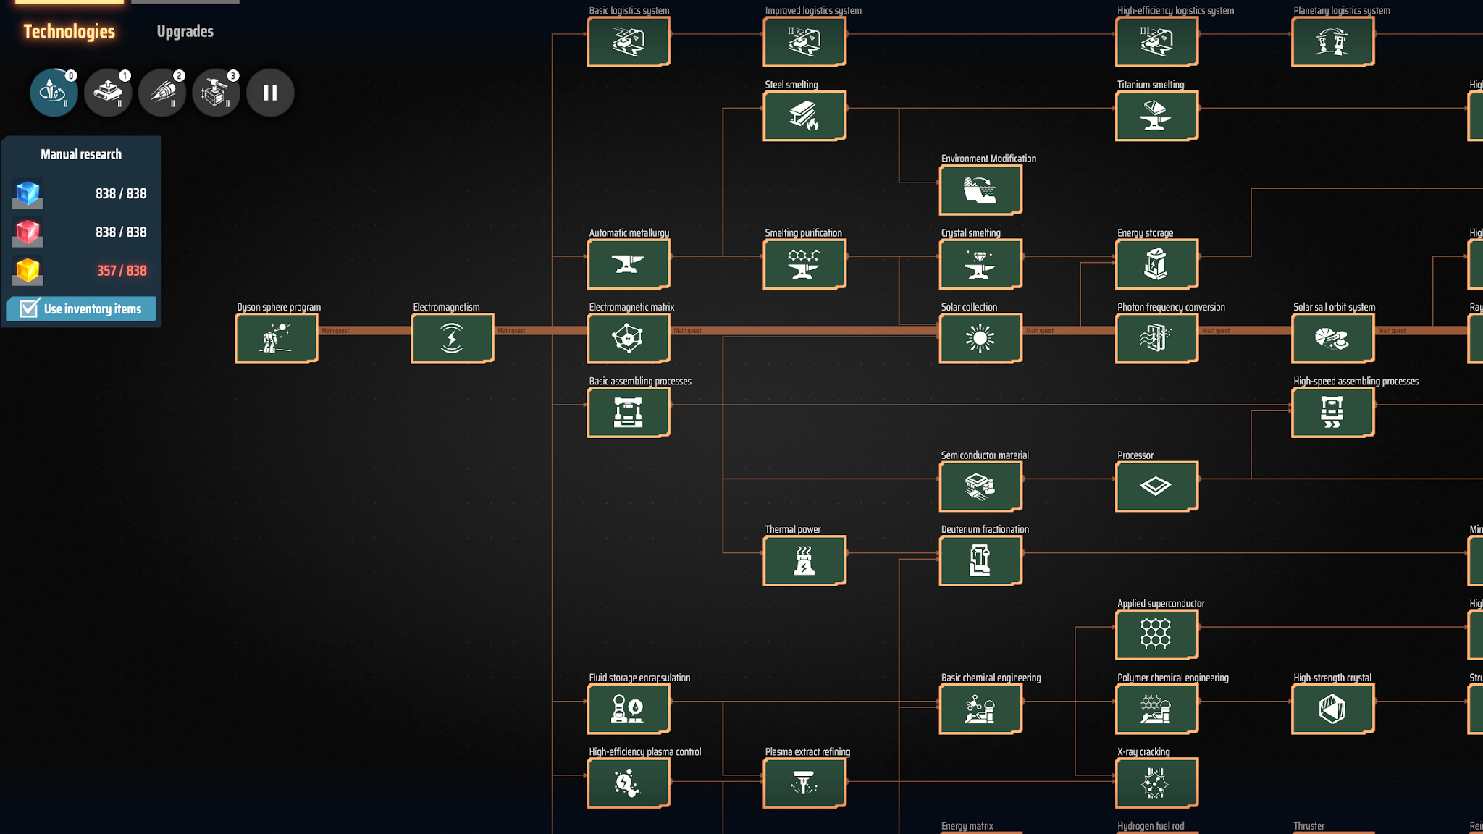Click the Hydrogen fuel rod label
The image size is (1483, 834).
tap(1151, 826)
